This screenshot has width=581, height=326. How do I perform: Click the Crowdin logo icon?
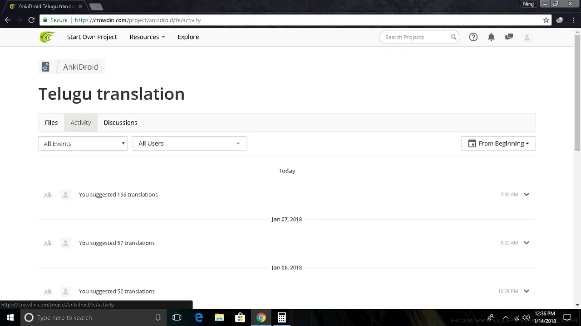(x=47, y=37)
